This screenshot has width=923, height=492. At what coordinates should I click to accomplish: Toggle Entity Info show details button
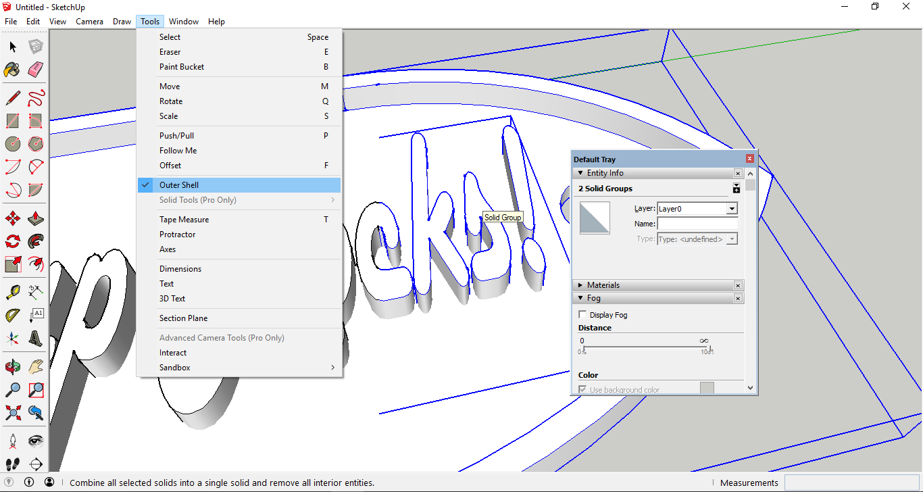click(x=737, y=189)
